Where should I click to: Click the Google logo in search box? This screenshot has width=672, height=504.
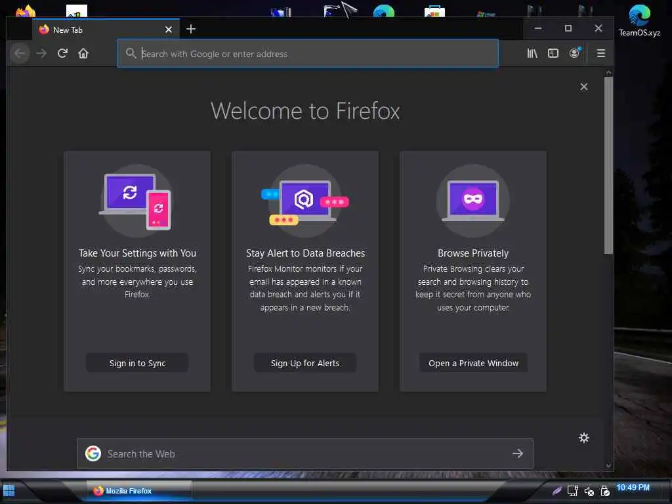(x=93, y=453)
